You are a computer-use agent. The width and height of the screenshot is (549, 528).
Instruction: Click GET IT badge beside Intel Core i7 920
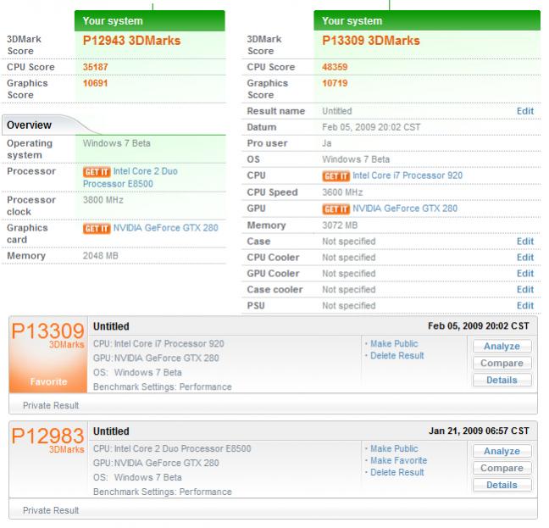(x=335, y=176)
